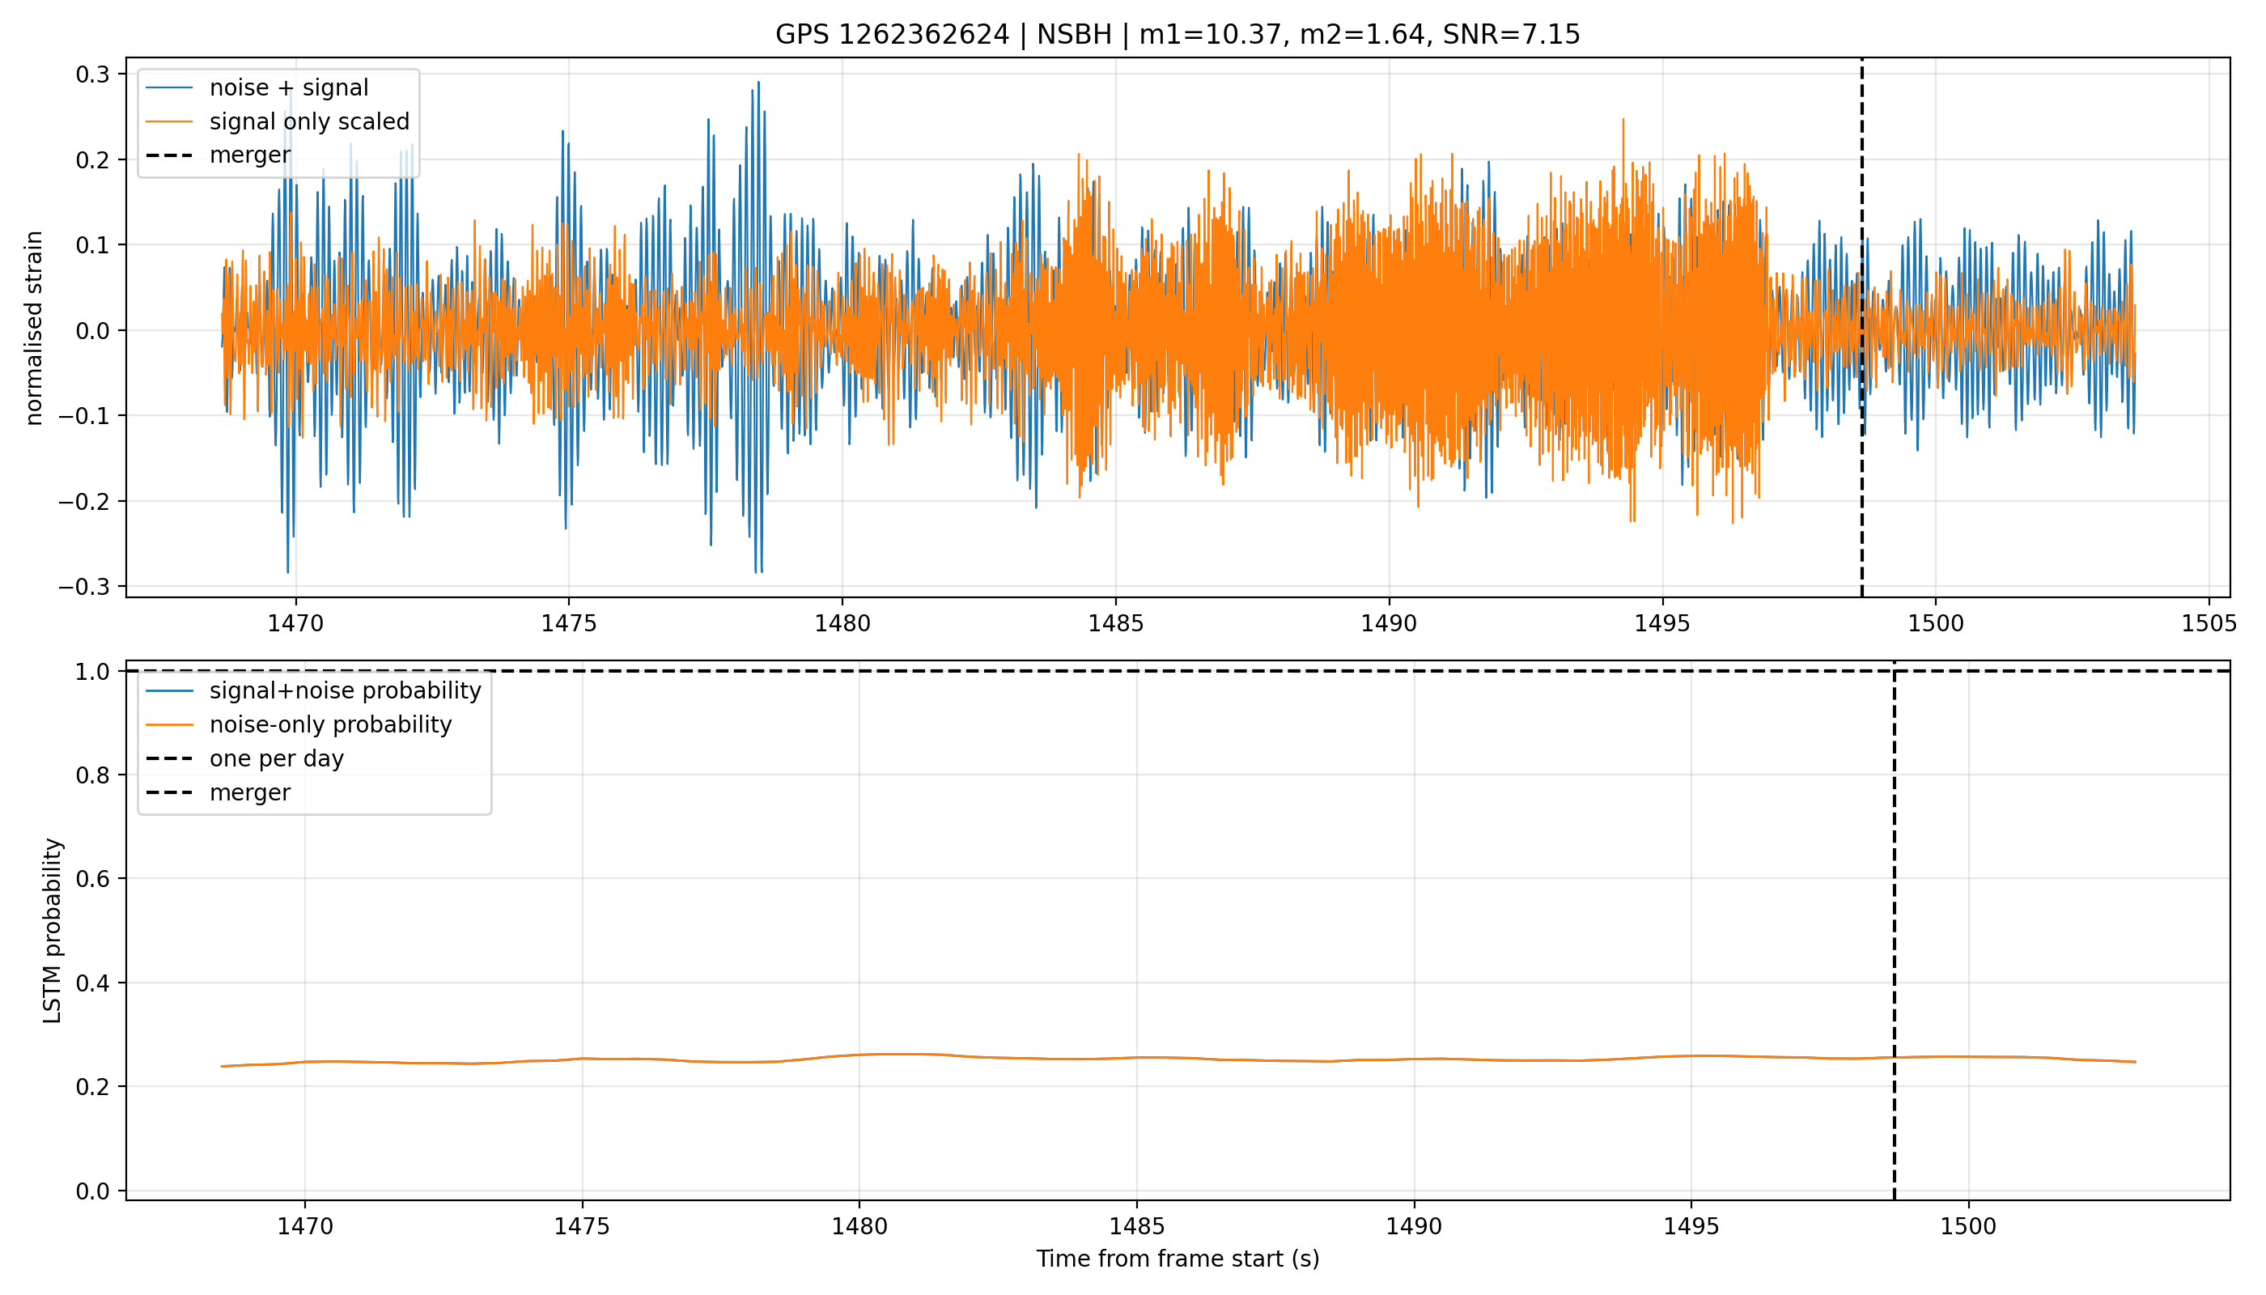2266x1295 pixels.
Task: Click the 1480 tick label on top plot
Action: pos(842,623)
